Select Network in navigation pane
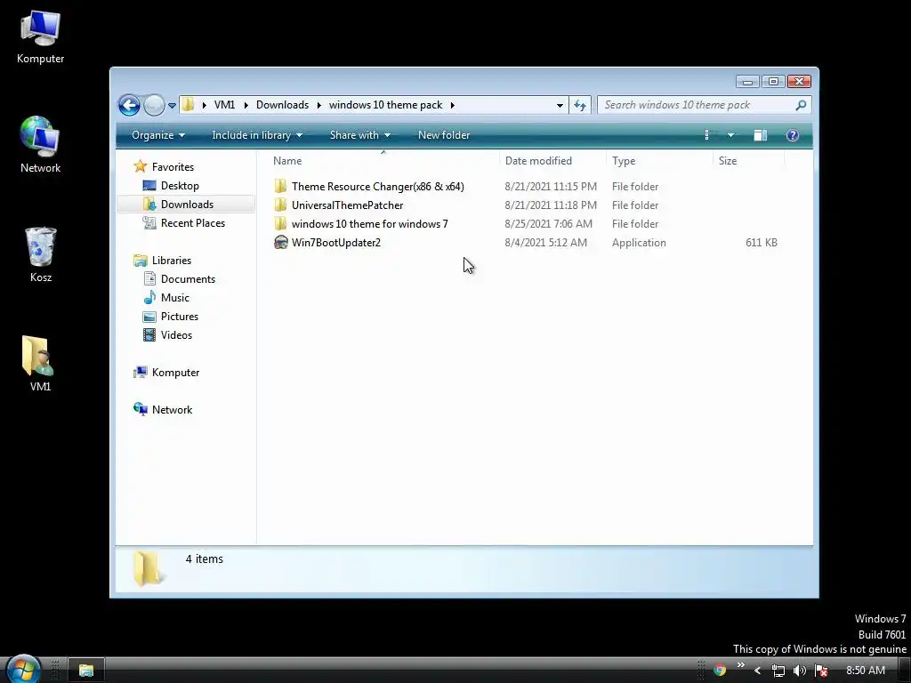Image resolution: width=911 pixels, height=683 pixels. point(172,409)
